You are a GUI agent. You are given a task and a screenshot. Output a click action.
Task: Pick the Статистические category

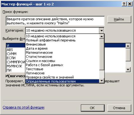62,57
